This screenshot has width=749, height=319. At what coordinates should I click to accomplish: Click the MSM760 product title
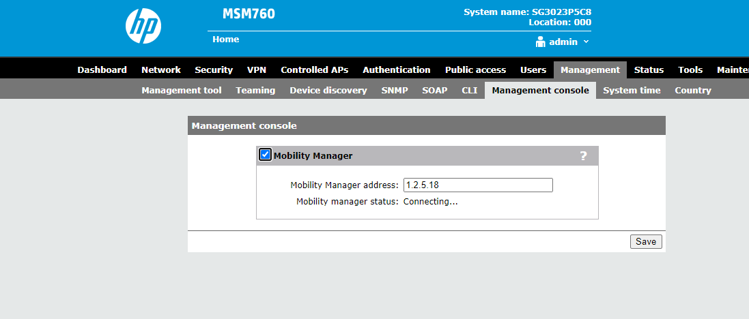click(249, 14)
